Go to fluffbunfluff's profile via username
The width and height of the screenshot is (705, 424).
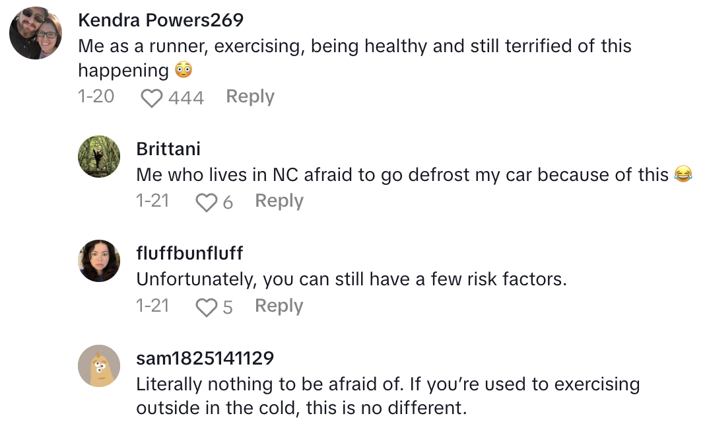(x=189, y=254)
